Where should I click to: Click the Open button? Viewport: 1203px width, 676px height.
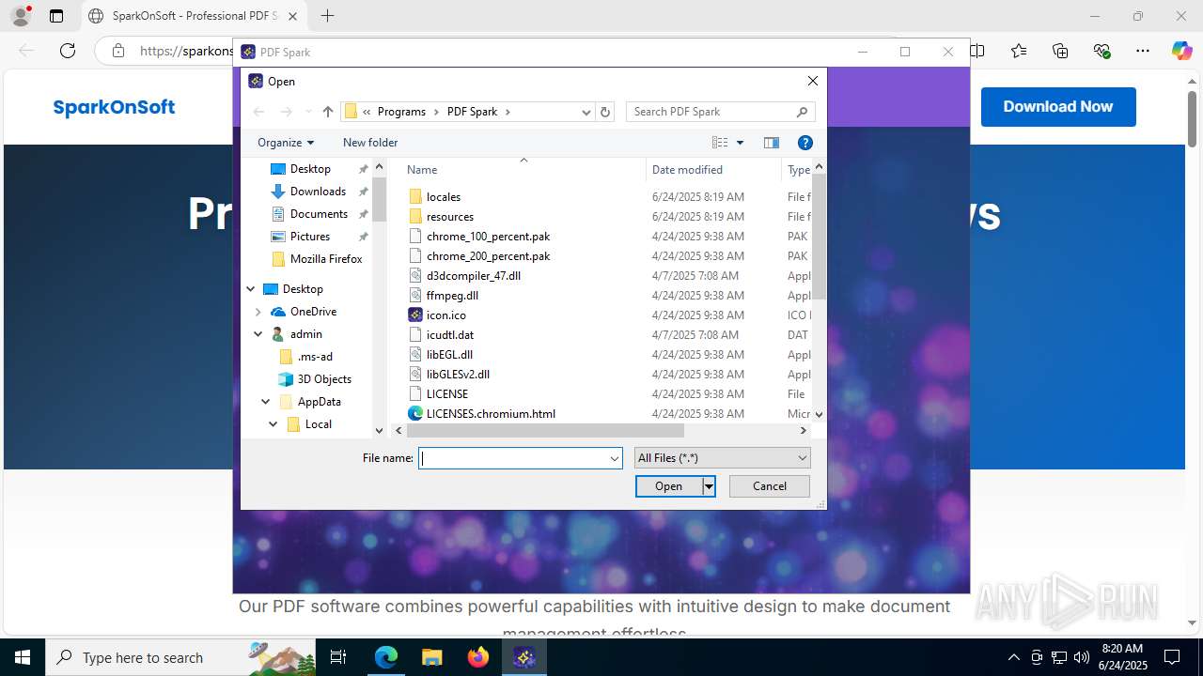[x=669, y=486]
